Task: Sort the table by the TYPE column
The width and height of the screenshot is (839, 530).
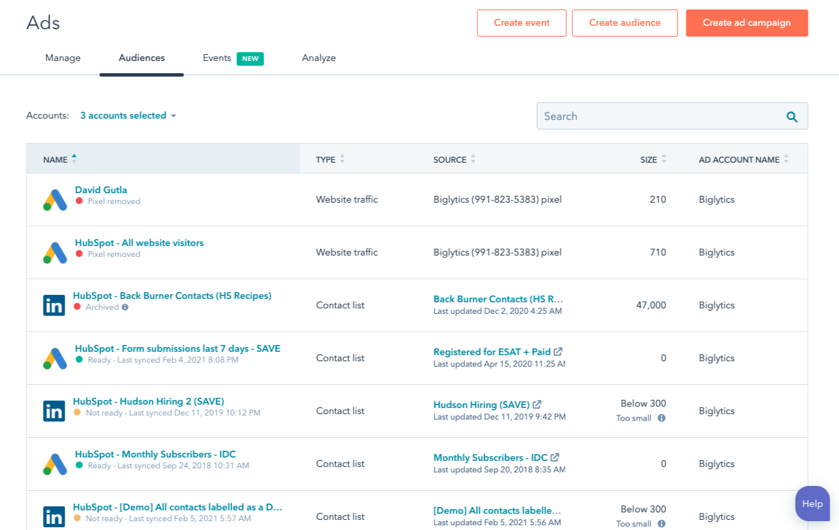Action: coord(341,159)
